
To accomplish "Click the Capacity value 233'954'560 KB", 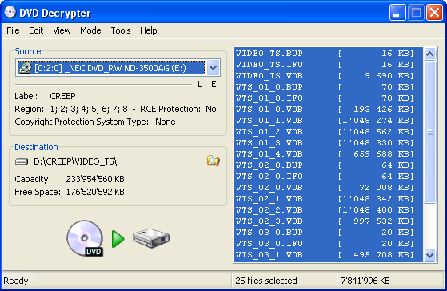I will 95,179.
